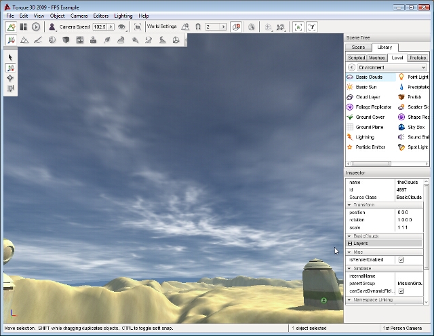Switch to the Scene tab
The image size is (434, 336).
[x=358, y=47]
